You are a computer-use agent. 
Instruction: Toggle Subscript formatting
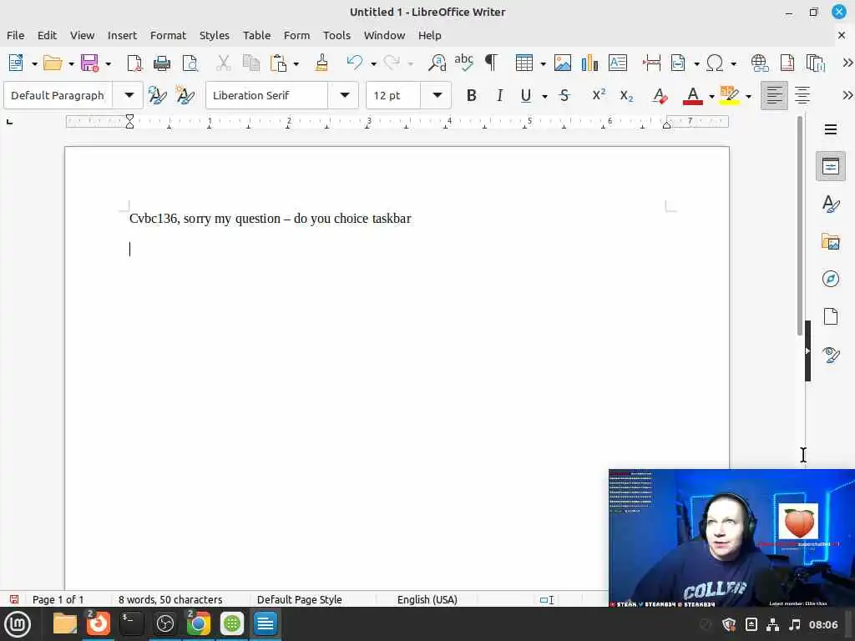pyautogui.click(x=626, y=96)
